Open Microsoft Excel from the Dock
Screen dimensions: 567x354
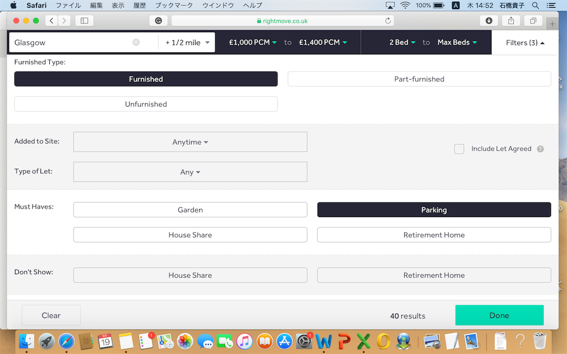363,341
